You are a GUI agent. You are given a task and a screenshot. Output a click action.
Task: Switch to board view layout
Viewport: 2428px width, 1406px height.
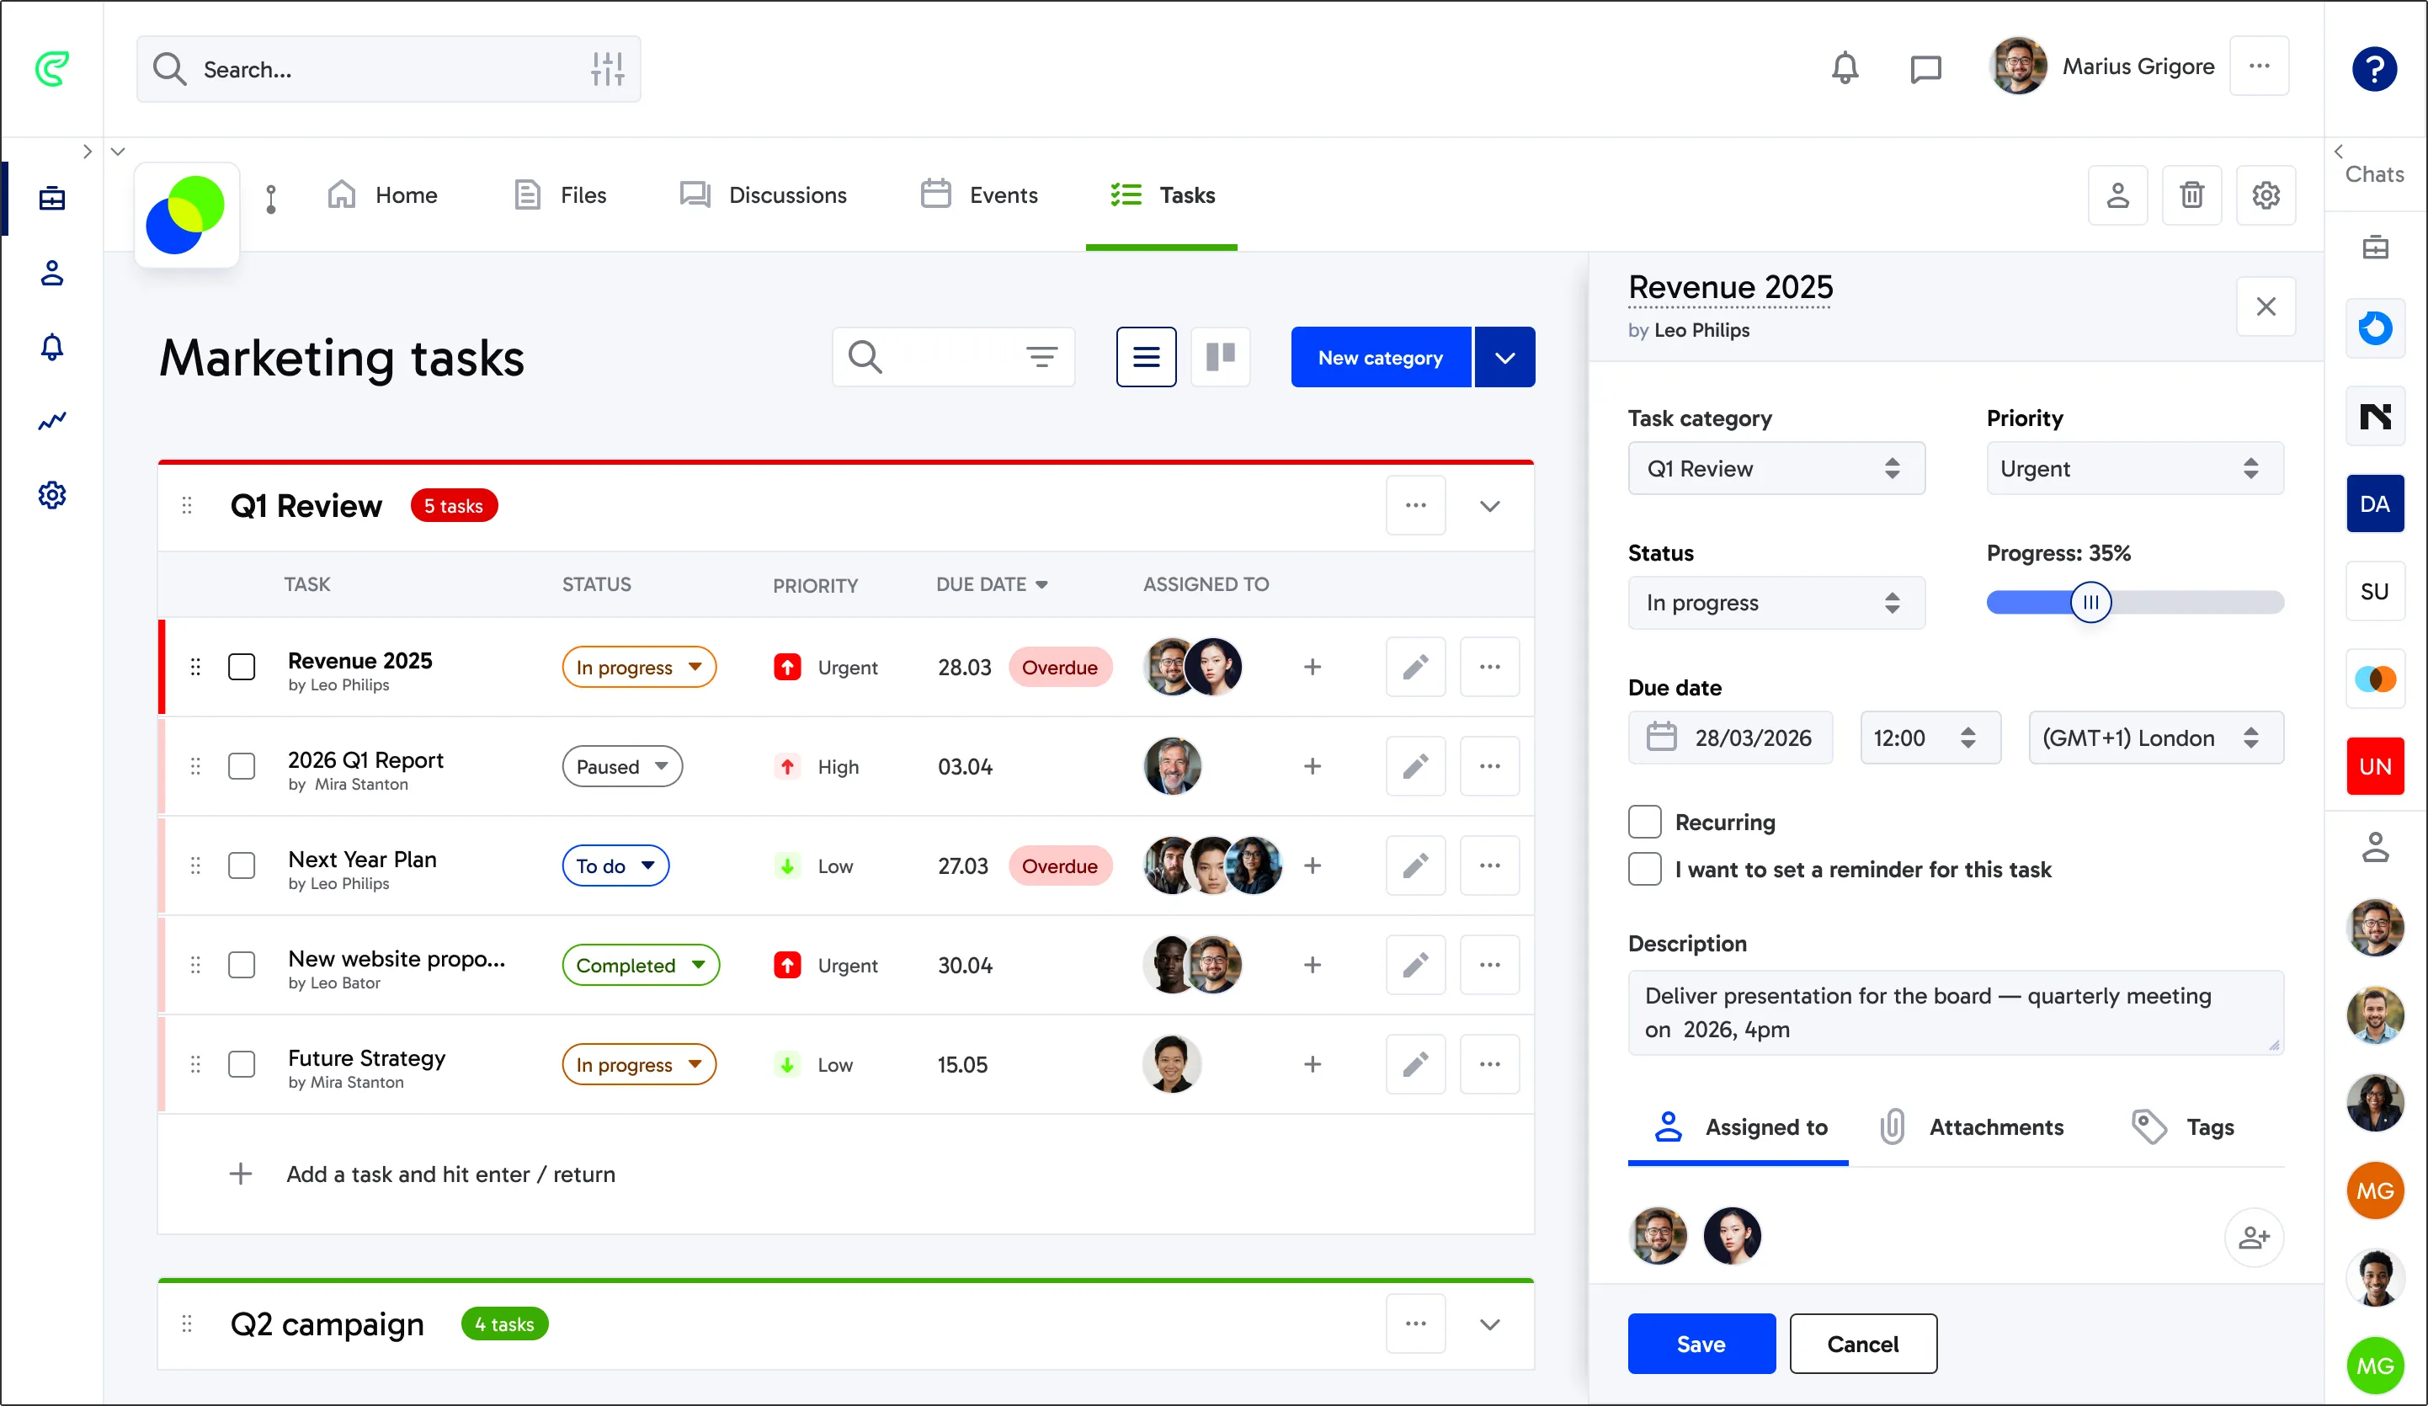point(1220,357)
